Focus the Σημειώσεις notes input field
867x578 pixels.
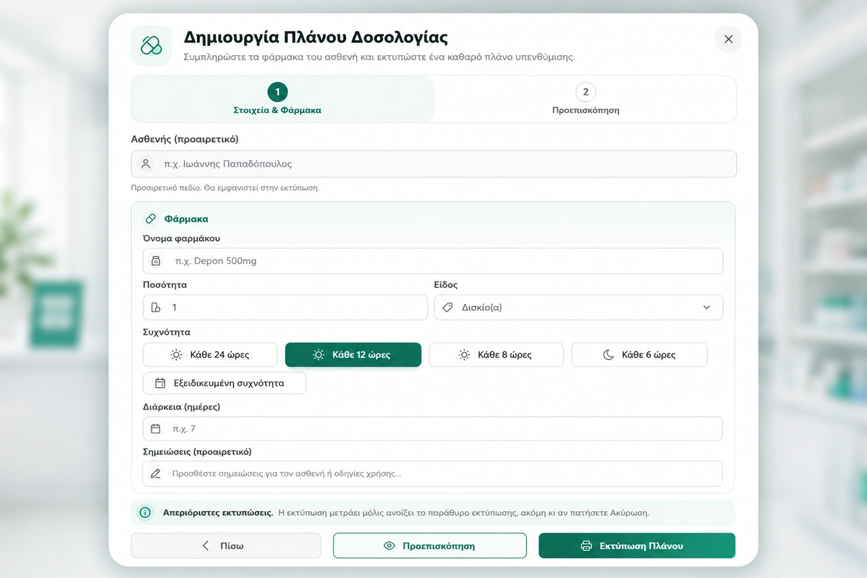(x=433, y=474)
